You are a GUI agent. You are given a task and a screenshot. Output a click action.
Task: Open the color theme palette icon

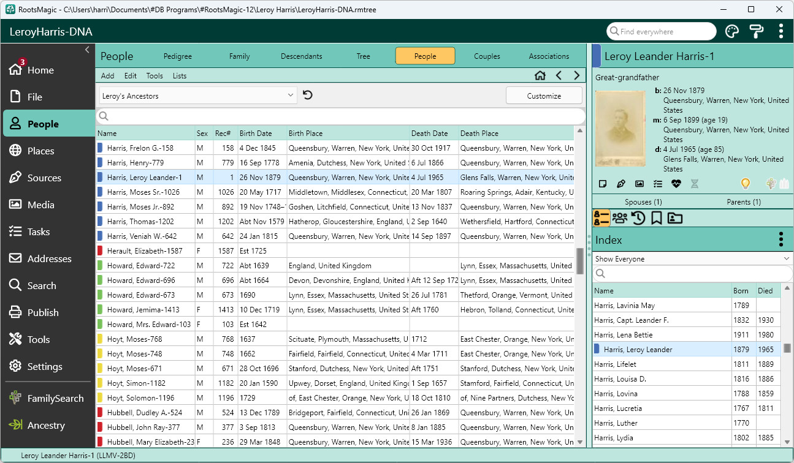click(x=732, y=31)
